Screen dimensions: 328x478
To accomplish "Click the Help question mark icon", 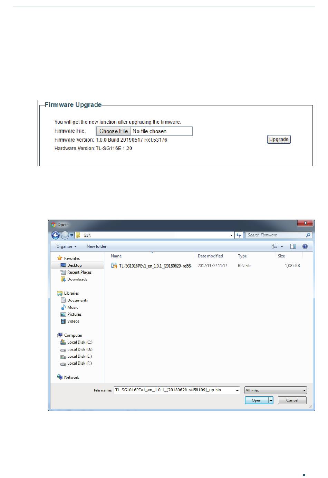I will point(305,246).
